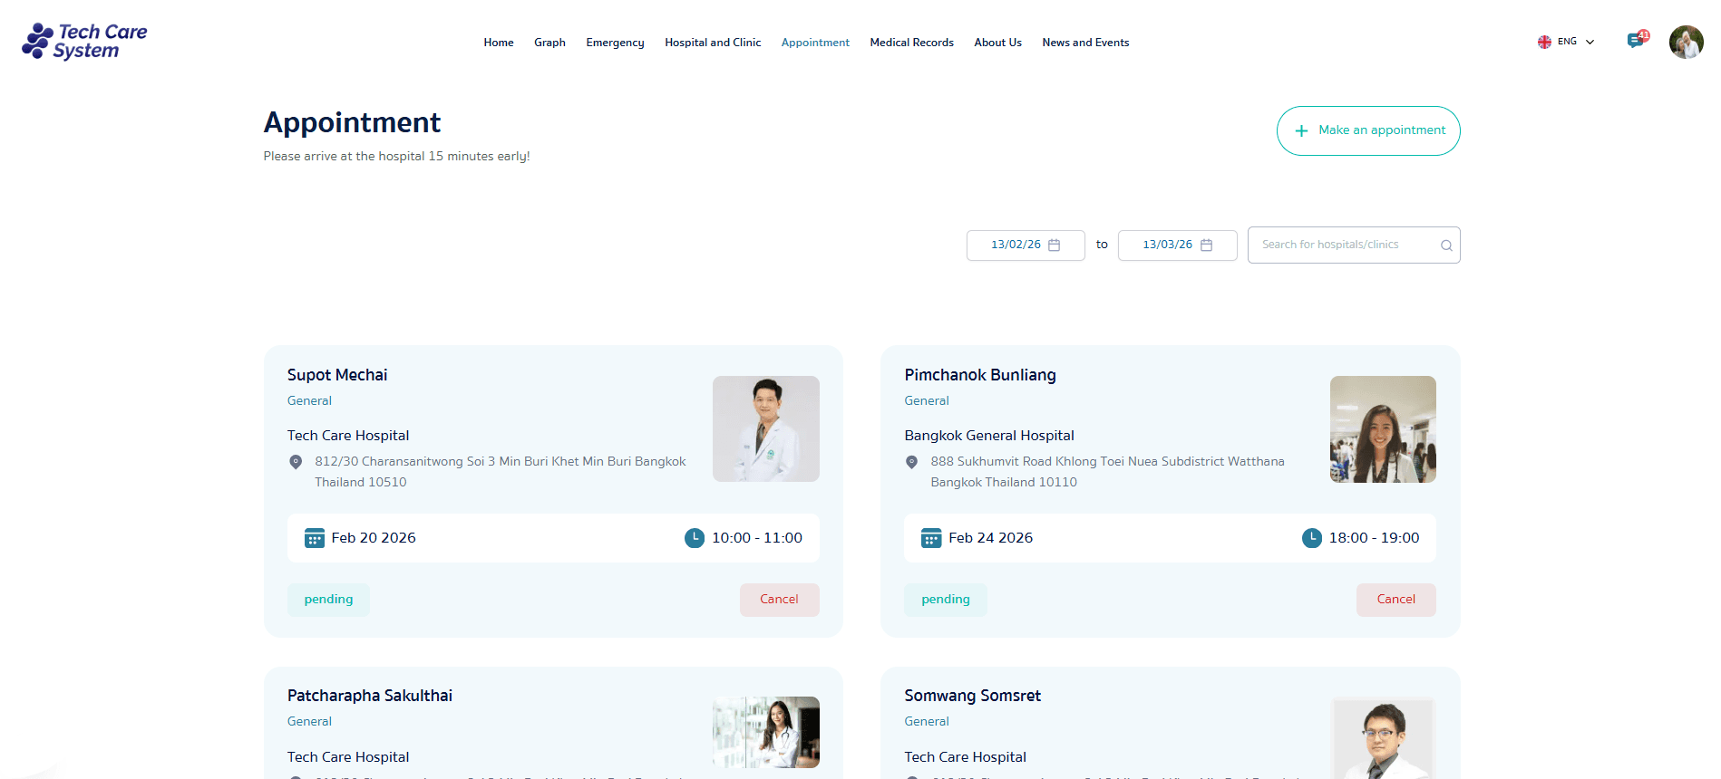
Task: Open the Medical Records menu
Action: (x=911, y=43)
